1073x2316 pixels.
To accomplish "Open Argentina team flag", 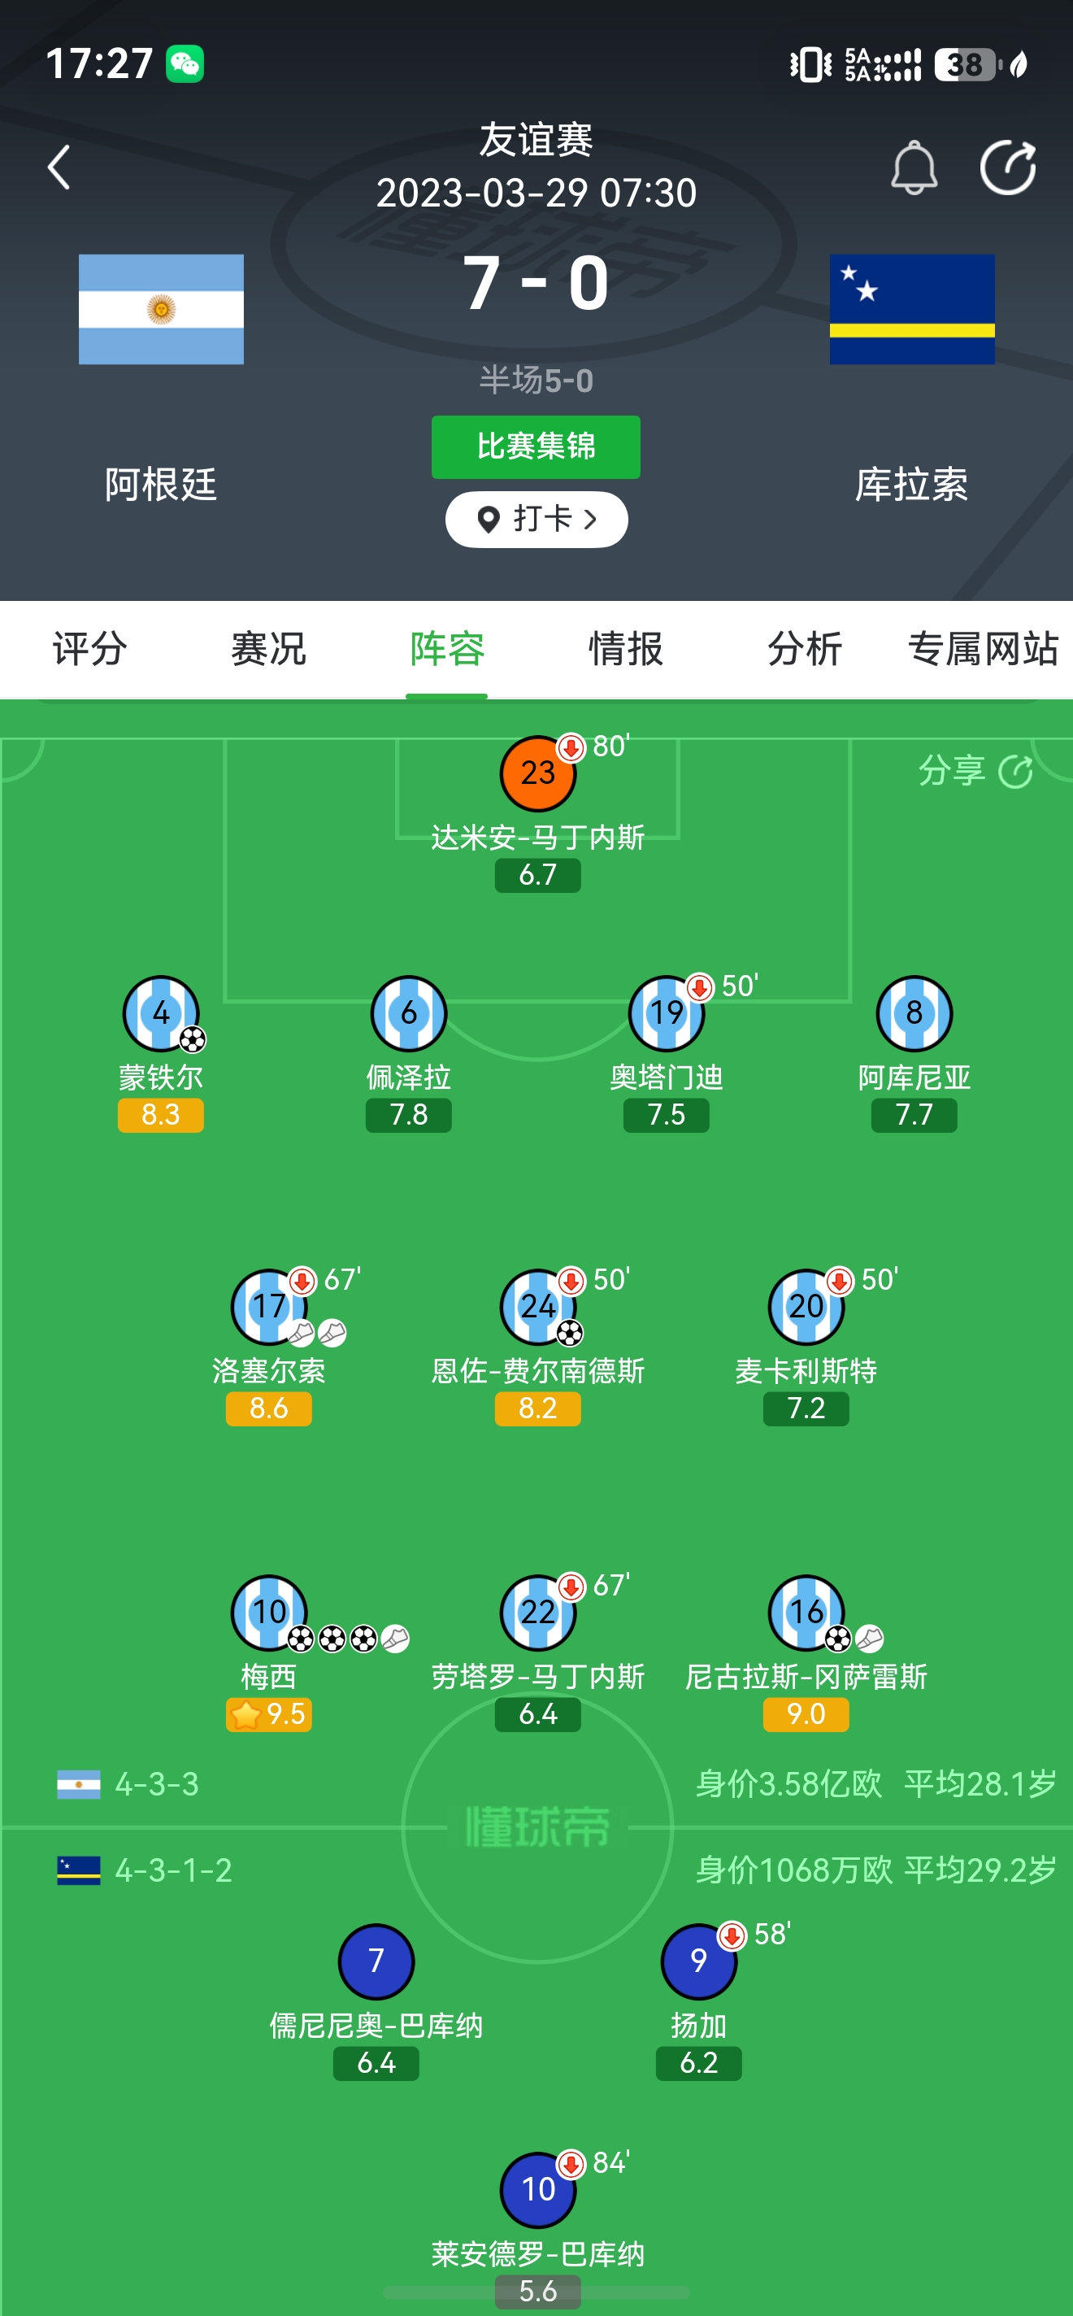I will click(x=161, y=309).
